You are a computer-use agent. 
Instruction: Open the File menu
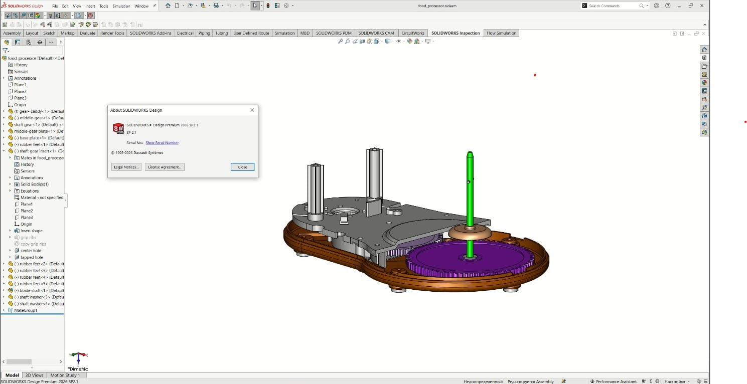55,6
